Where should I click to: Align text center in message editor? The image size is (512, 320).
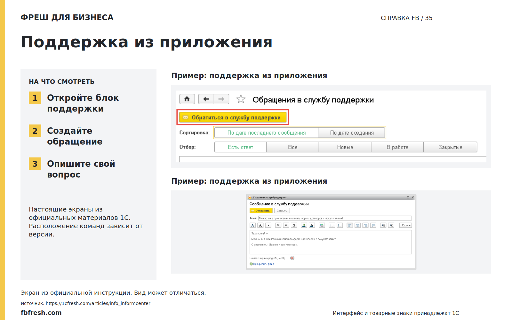point(357,225)
